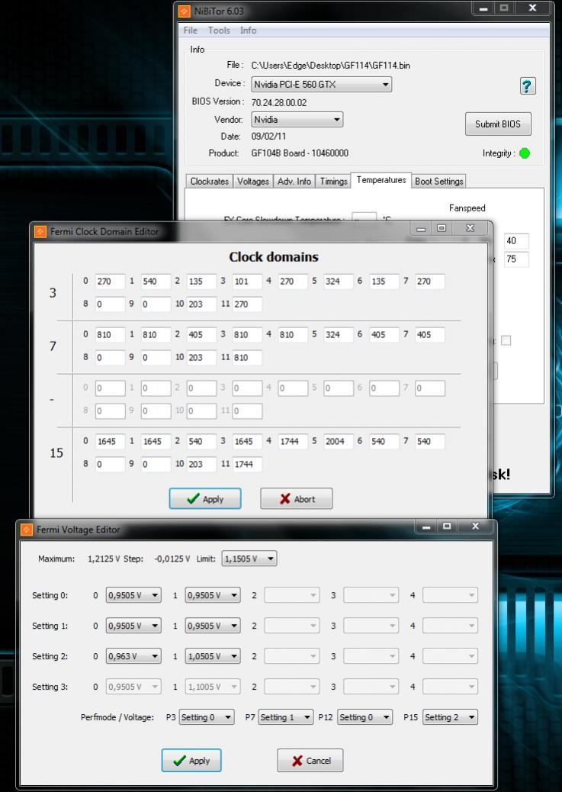The height and width of the screenshot is (792, 562).
Task: Click Cancel in the Fermi Voltage Editor
Action: tap(310, 761)
